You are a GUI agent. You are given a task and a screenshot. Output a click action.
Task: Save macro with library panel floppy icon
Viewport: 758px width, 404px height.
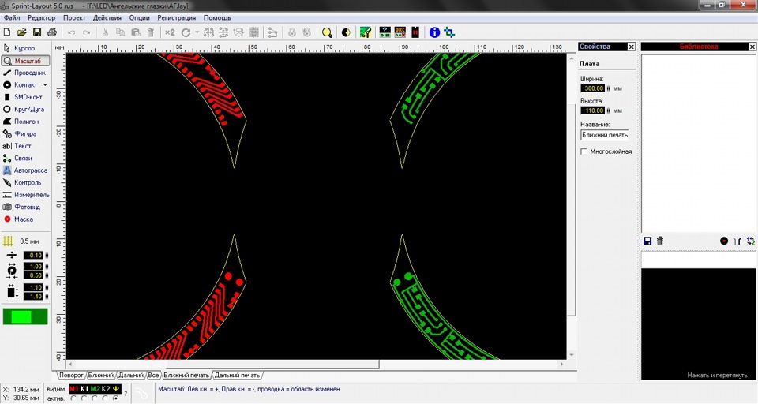(647, 240)
